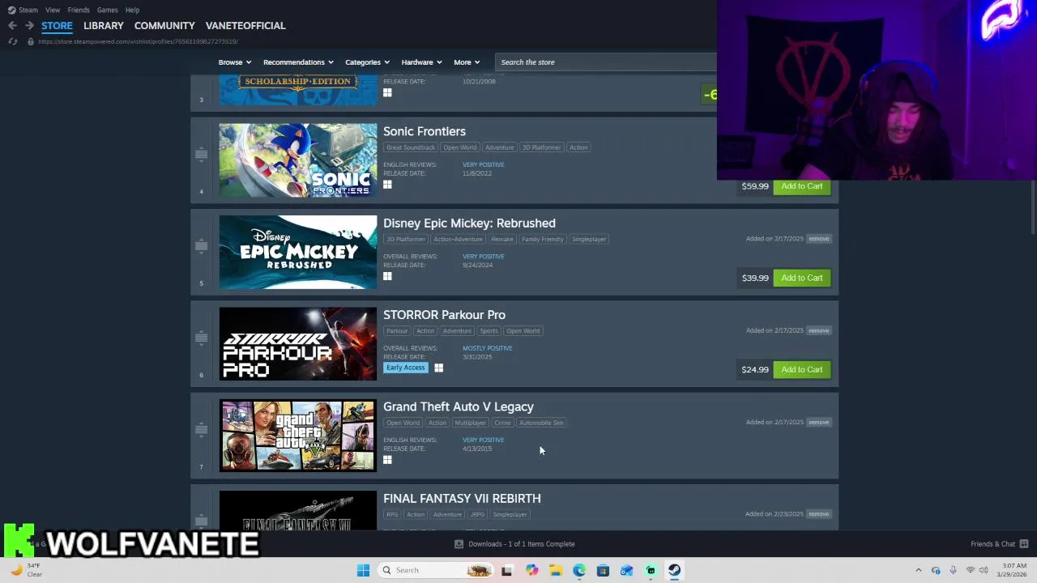The image size is (1037, 583).
Task: Click the Family Friendly tag on Epic Mickey
Action: pyautogui.click(x=543, y=239)
